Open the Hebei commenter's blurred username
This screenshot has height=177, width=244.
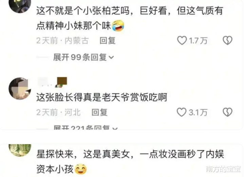[x=45, y=82]
